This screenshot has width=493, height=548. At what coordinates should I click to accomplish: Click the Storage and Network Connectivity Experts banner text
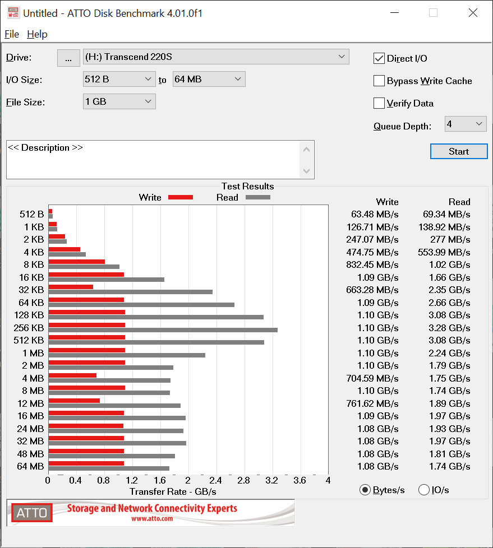(x=152, y=508)
